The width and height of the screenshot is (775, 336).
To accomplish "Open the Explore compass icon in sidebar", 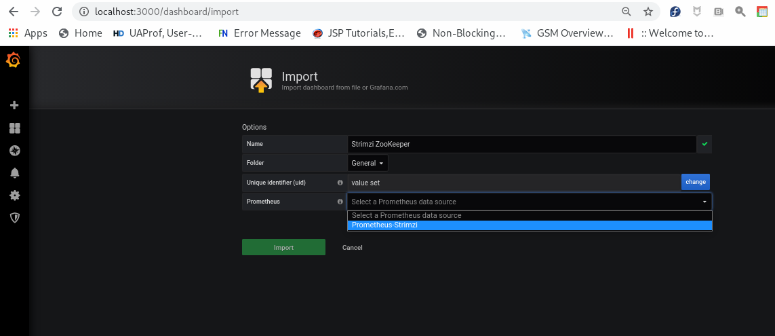I will pyautogui.click(x=14, y=150).
